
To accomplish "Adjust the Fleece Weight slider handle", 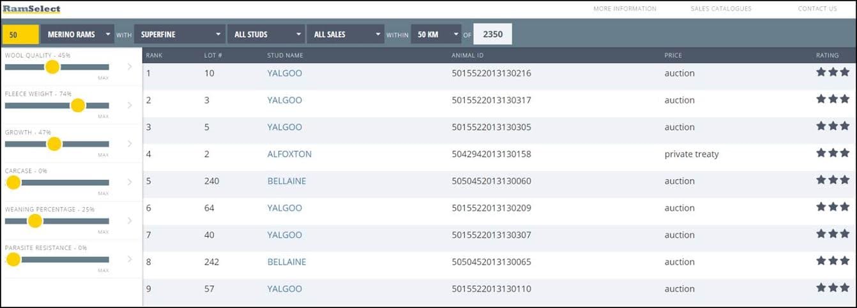I will [78, 105].
